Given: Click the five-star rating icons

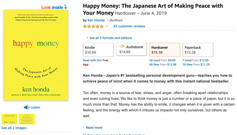Looking at the screenshot, I should click(x=93, y=26).
